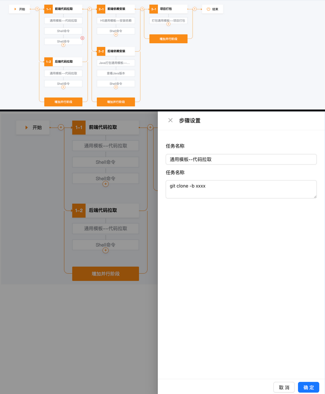Click 增加并行阶段 button under 后端依赖安装 stage
The height and width of the screenshot is (394, 325).
pyautogui.click(x=116, y=102)
